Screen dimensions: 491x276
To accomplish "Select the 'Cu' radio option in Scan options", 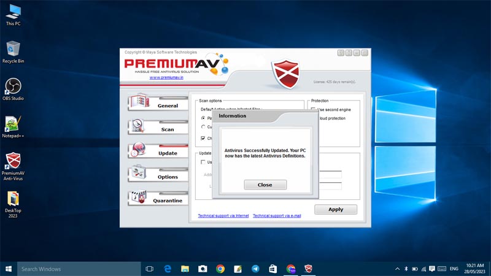I will (x=203, y=127).
